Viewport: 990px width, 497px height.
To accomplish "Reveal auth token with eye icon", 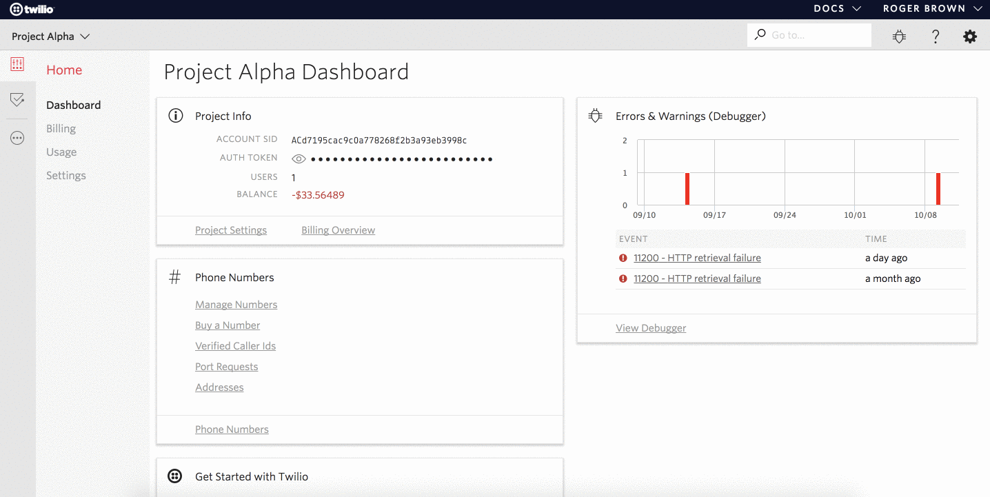I will click(299, 159).
